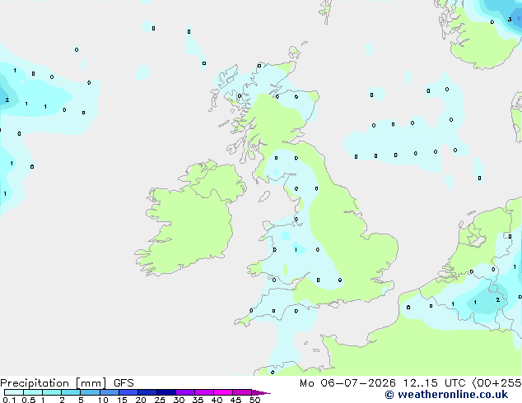This screenshot has width=522, height=403.
Task: Click the '35' legend scale value
Action: point(198,400)
